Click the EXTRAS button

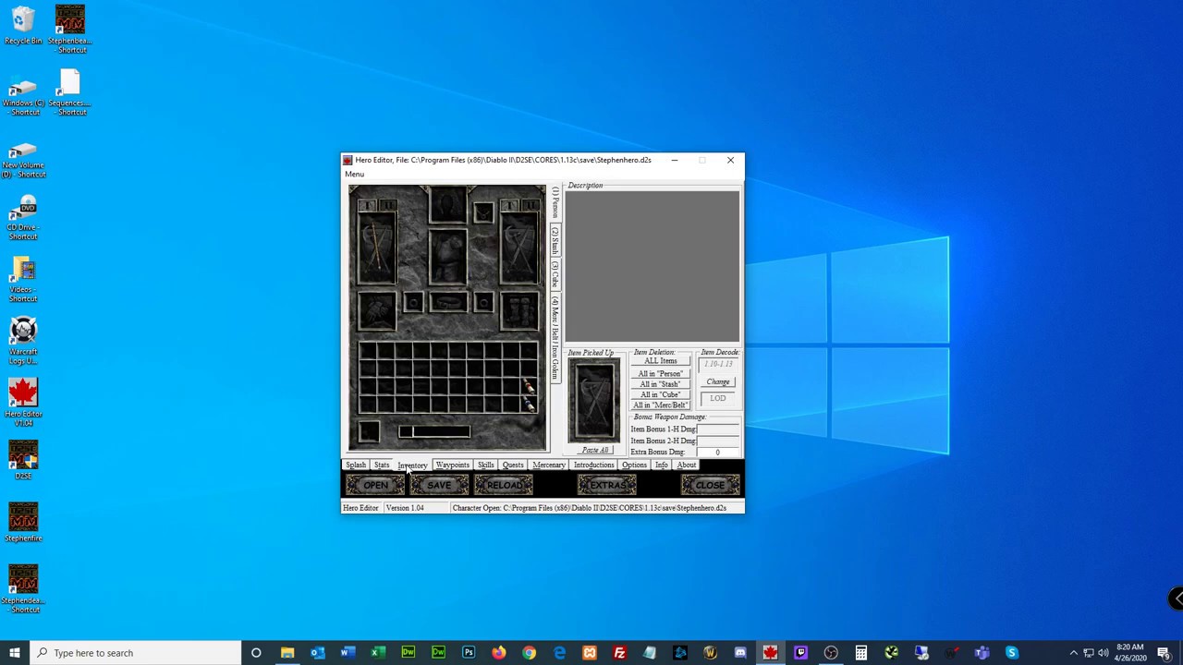607,485
